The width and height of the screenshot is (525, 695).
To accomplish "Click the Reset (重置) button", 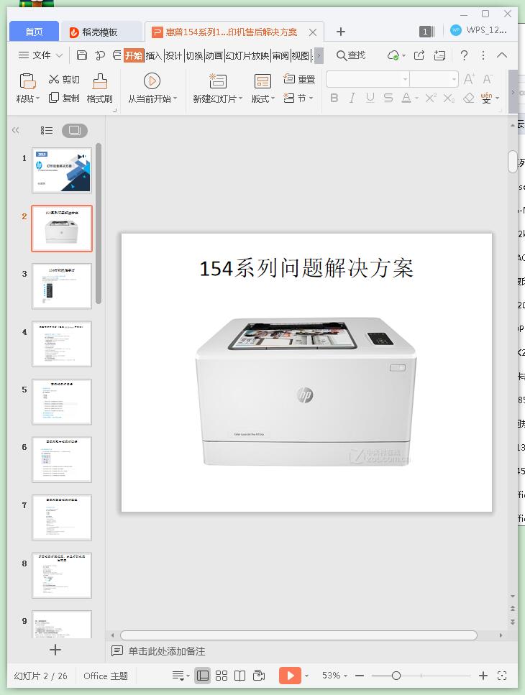I will (299, 79).
